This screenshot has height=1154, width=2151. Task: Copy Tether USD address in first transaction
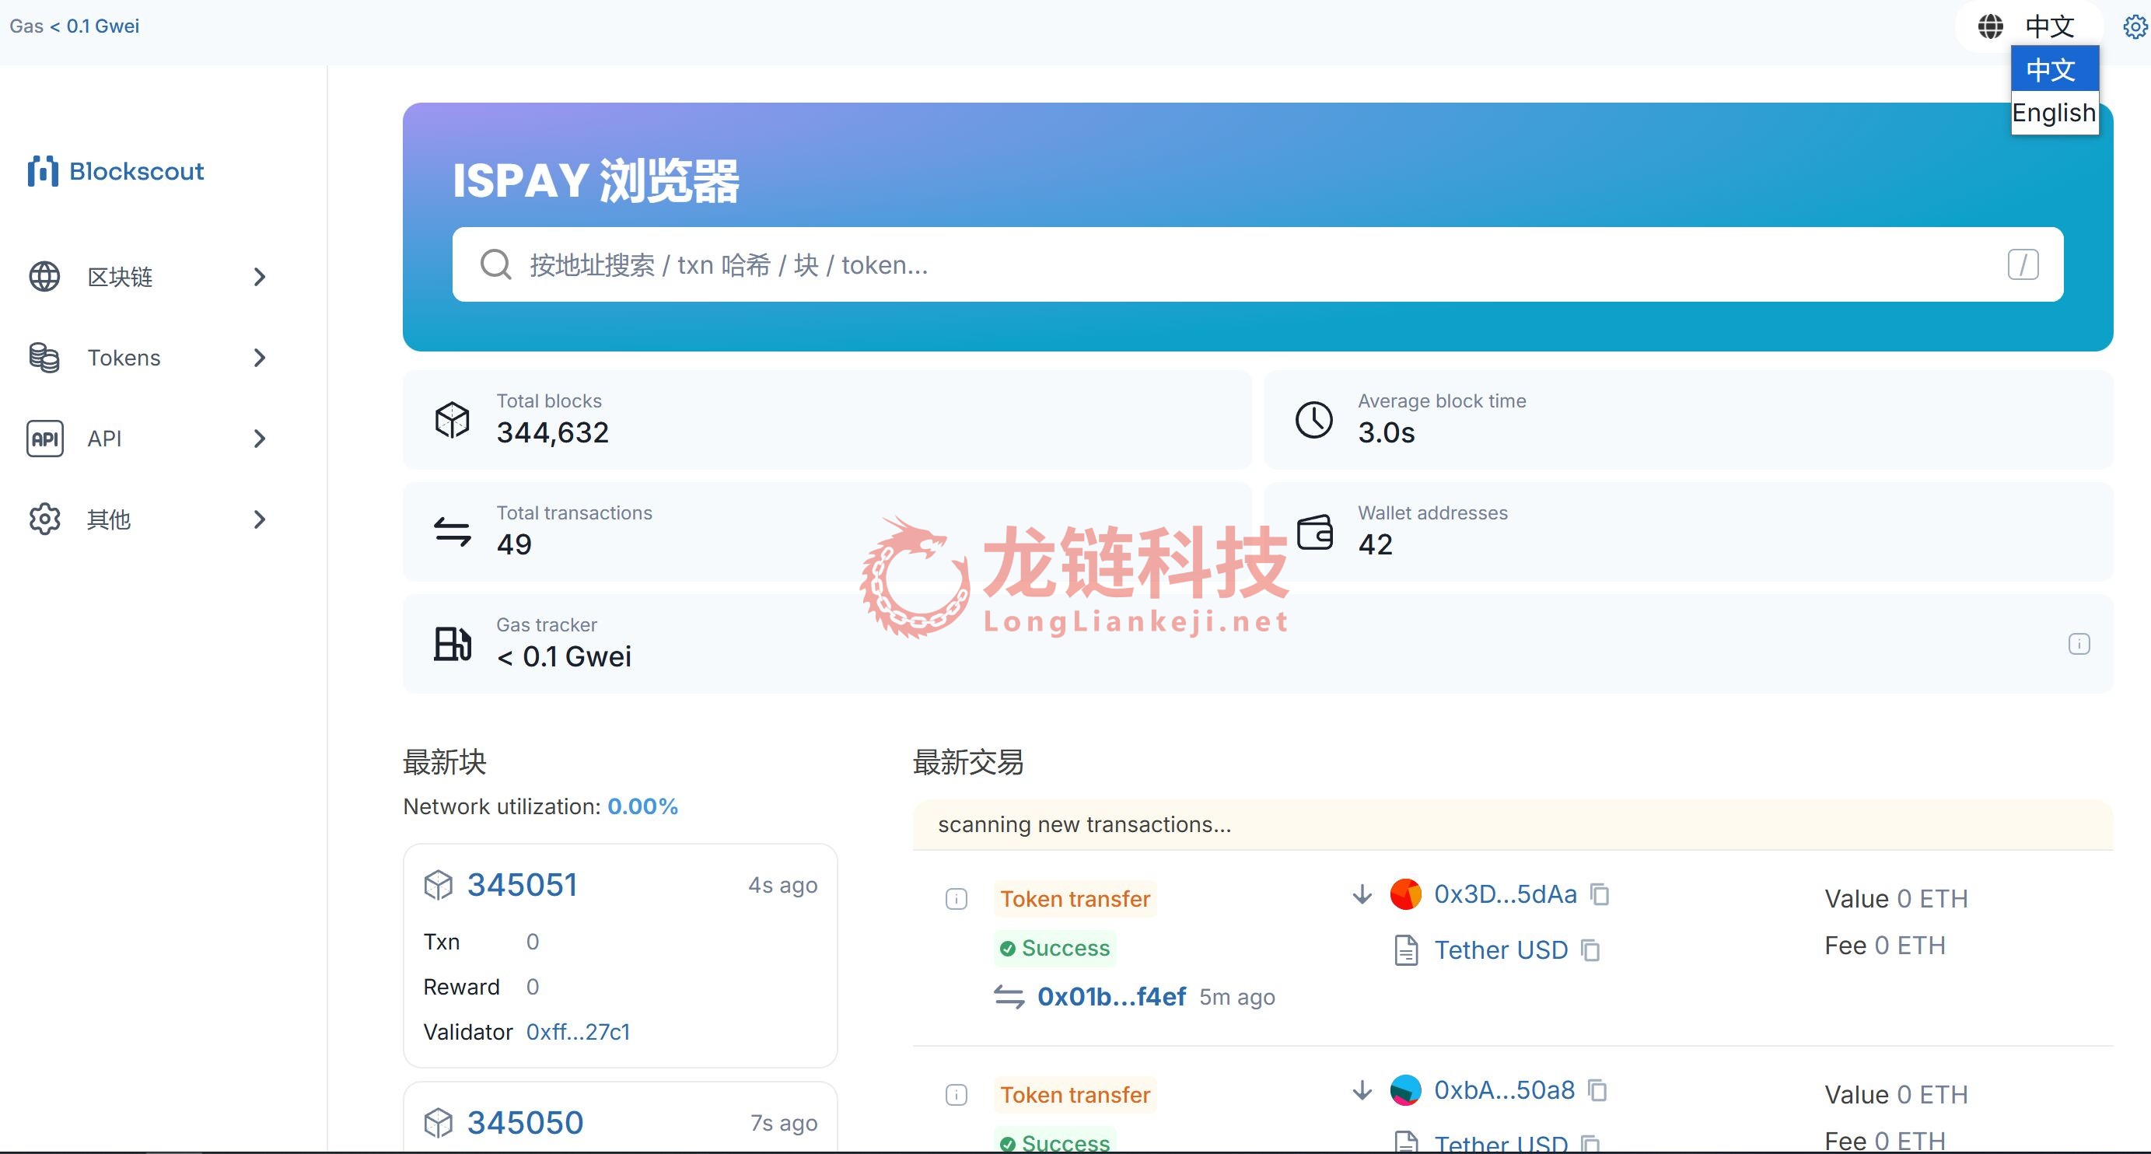1590,950
